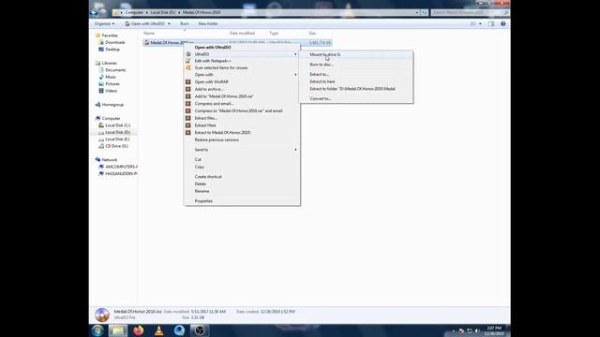600x337 pixels.
Task: Open the Pictures library
Action: point(112,83)
